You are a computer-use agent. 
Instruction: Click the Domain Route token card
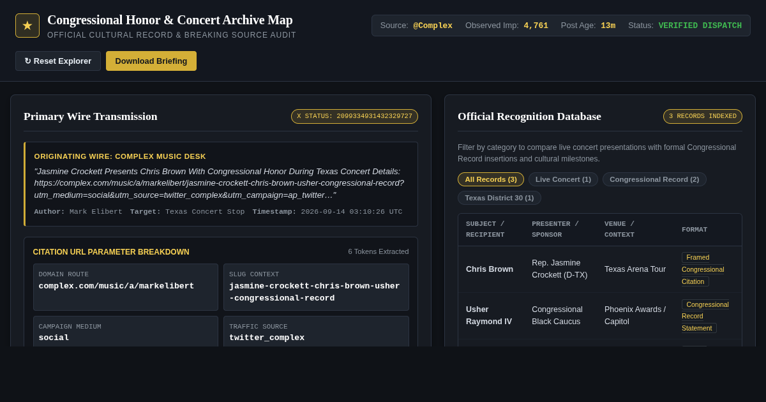pos(126,287)
